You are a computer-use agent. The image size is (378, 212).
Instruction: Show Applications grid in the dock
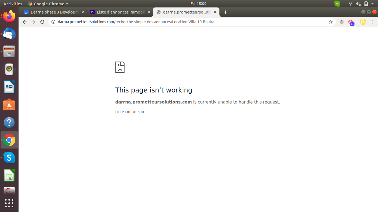click(9, 203)
